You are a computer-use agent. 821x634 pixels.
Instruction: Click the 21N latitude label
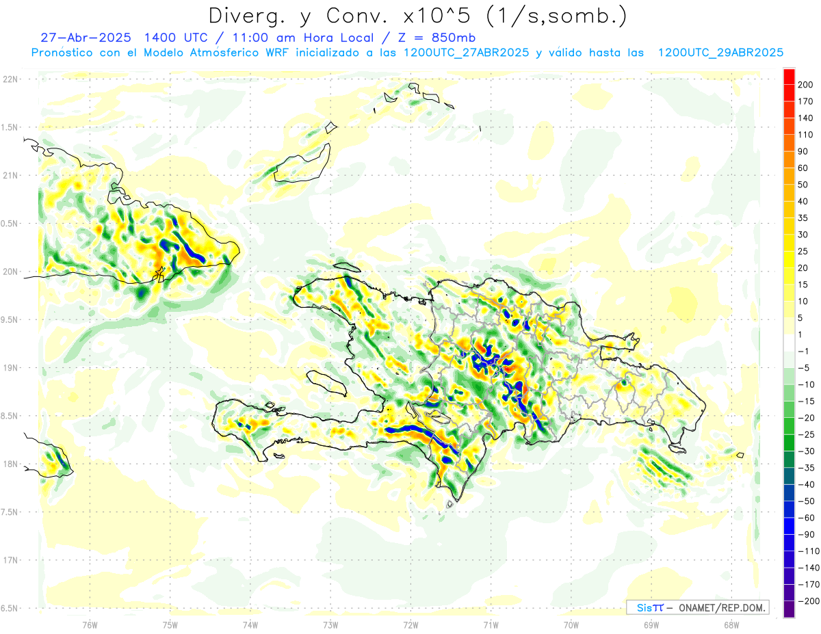pyautogui.click(x=10, y=175)
